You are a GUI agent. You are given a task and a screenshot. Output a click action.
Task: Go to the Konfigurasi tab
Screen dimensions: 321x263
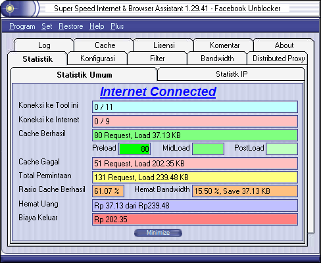pos(97,59)
